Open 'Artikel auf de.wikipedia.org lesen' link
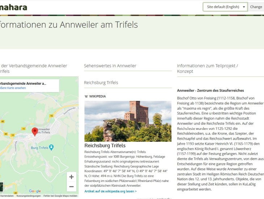264x199 pixels. tap(110, 191)
